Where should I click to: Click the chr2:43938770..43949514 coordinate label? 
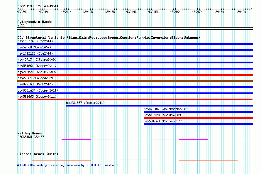coord(38,6)
